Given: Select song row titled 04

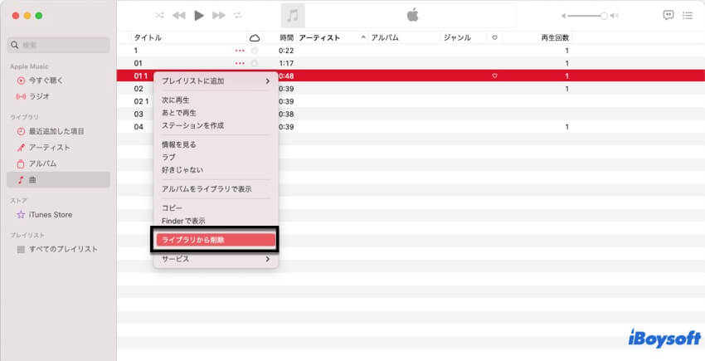Looking at the screenshot, I should coord(411,127).
